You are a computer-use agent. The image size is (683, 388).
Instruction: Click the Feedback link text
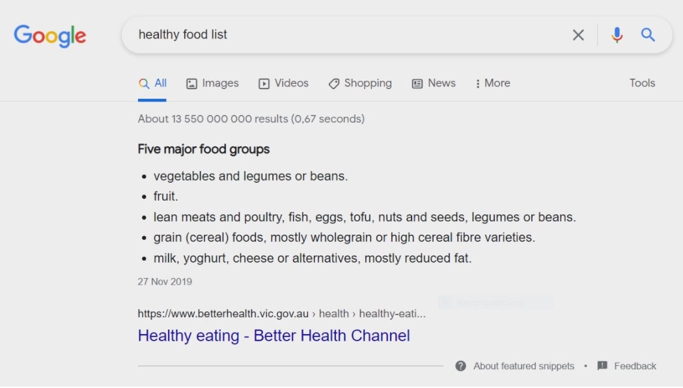click(x=635, y=367)
